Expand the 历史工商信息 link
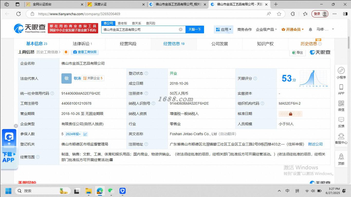 tap(49, 52)
